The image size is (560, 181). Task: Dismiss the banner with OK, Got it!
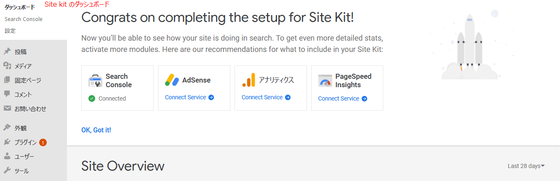[x=96, y=130]
